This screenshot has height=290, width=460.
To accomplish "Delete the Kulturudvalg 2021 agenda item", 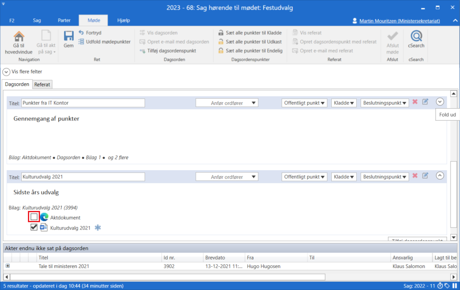I will tap(415, 176).
